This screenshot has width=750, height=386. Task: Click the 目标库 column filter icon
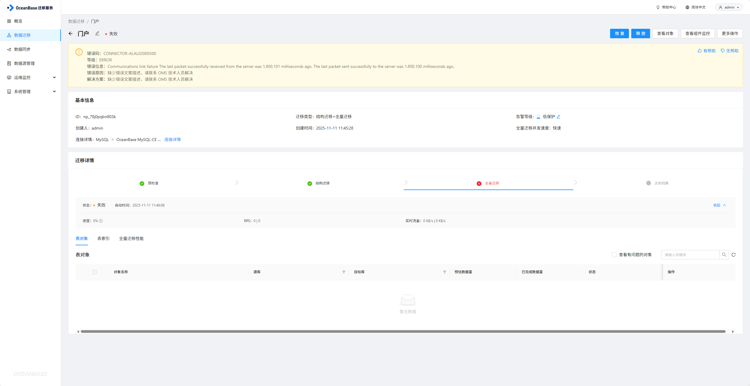click(x=445, y=272)
